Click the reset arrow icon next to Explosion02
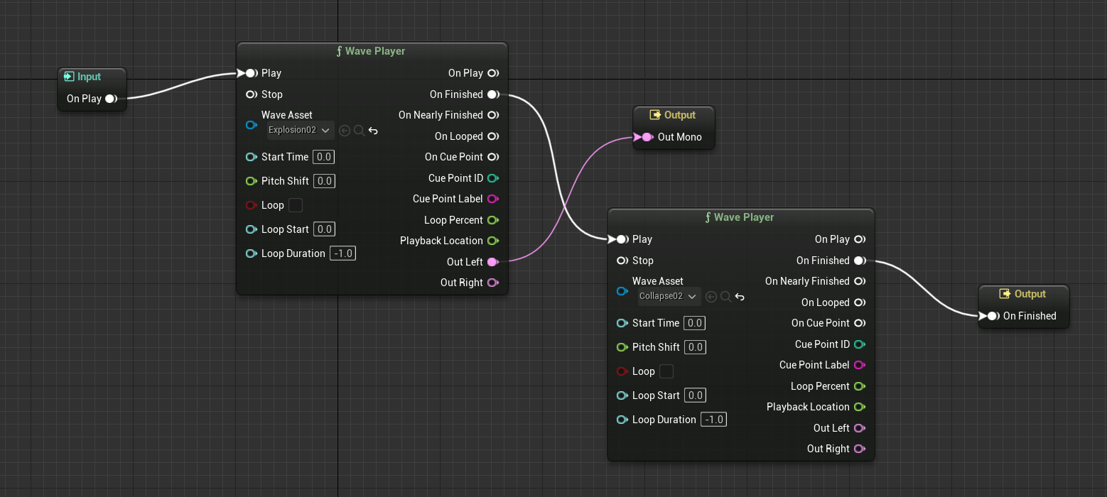This screenshot has height=497, width=1107. click(373, 131)
